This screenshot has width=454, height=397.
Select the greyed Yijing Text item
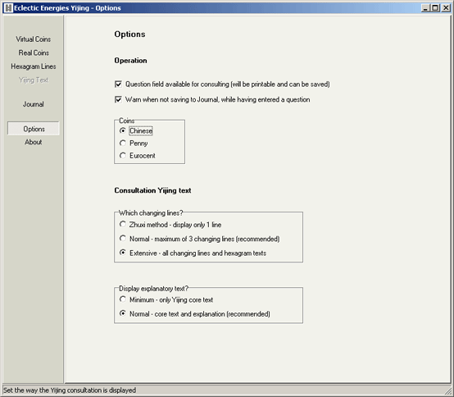(x=34, y=80)
